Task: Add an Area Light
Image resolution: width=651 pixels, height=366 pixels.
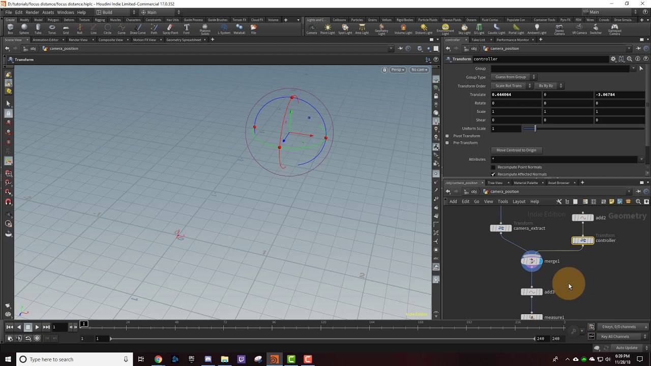Action: click(x=362, y=29)
